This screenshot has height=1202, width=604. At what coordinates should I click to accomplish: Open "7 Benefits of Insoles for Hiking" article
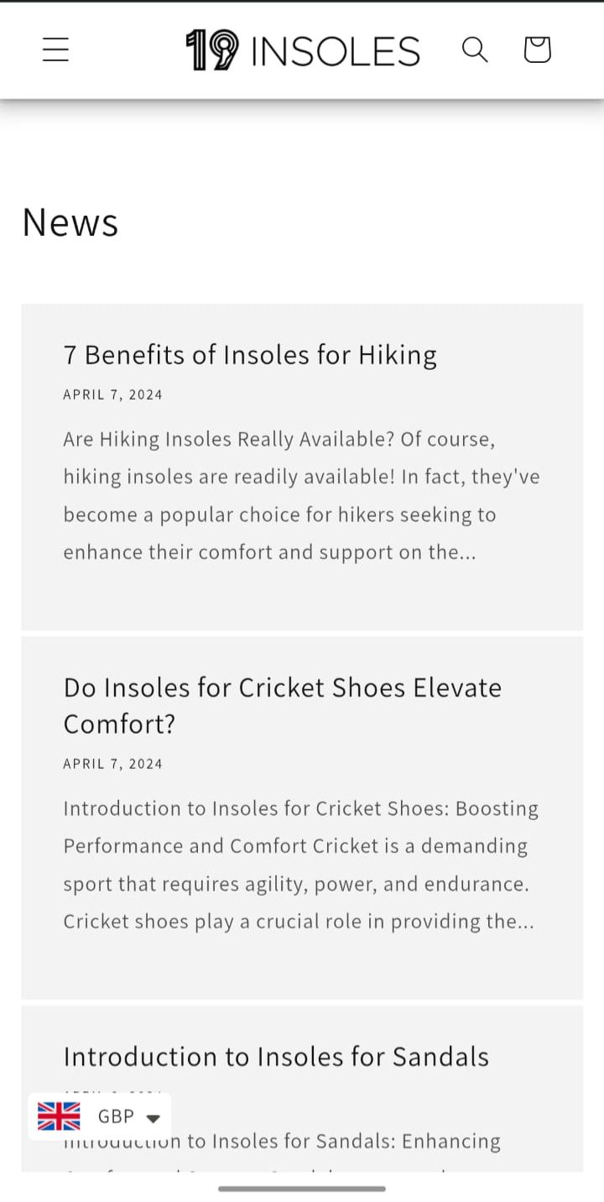pos(250,355)
